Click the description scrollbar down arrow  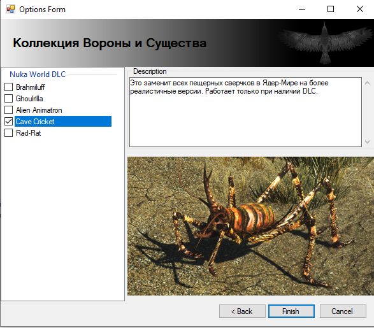click(x=368, y=141)
